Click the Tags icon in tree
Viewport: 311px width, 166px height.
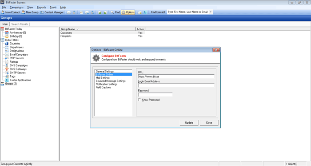click(7, 76)
